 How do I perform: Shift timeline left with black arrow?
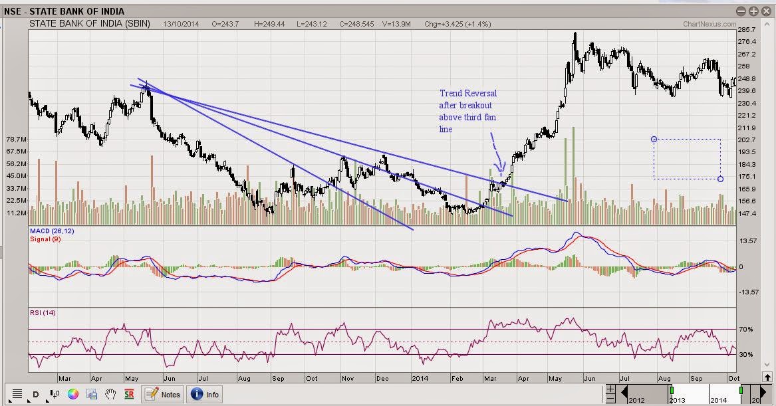(624, 393)
